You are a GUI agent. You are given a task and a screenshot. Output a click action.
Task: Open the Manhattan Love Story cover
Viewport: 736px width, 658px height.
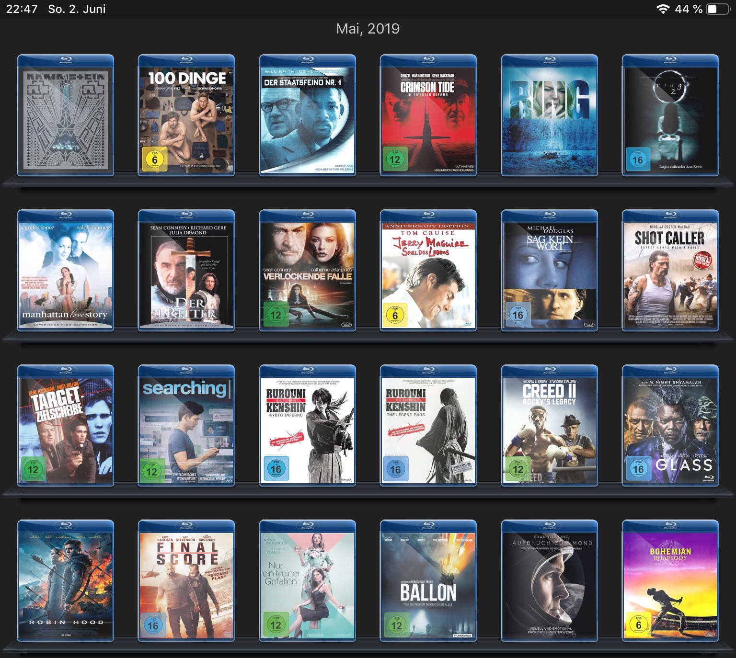(66, 271)
